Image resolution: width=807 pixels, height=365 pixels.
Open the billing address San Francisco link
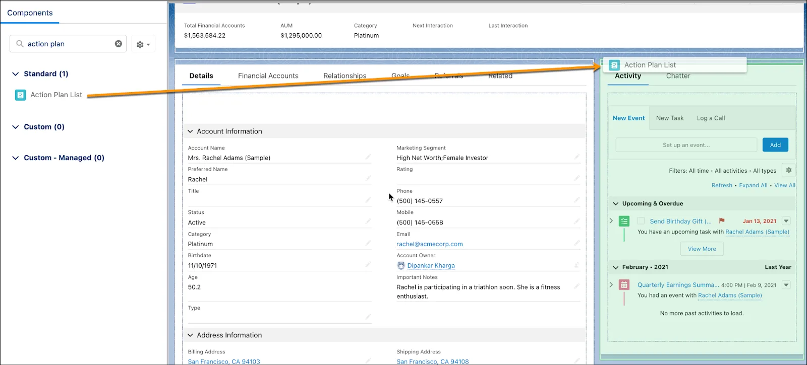(x=224, y=361)
